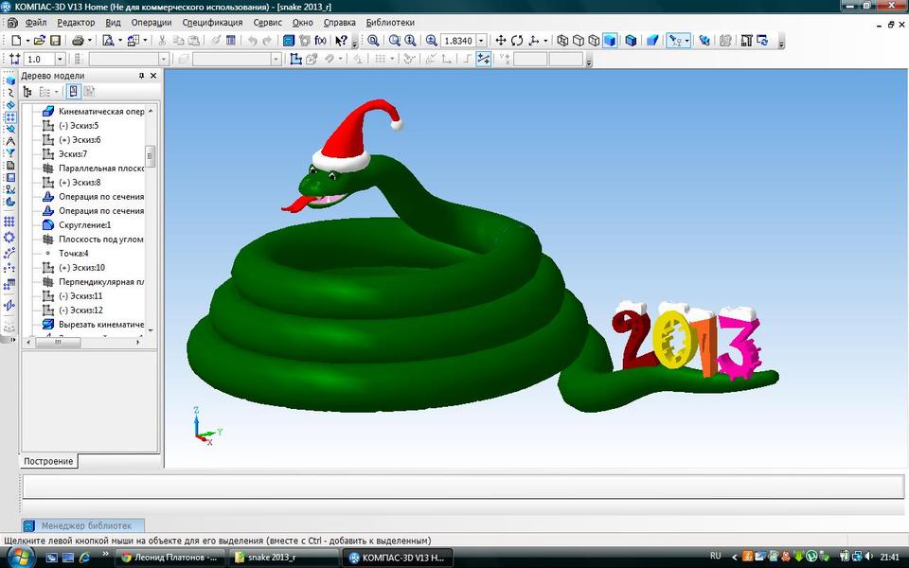Pin the Дерево модели panel
This screenshot has width=909, height=568.
point(142,77)
